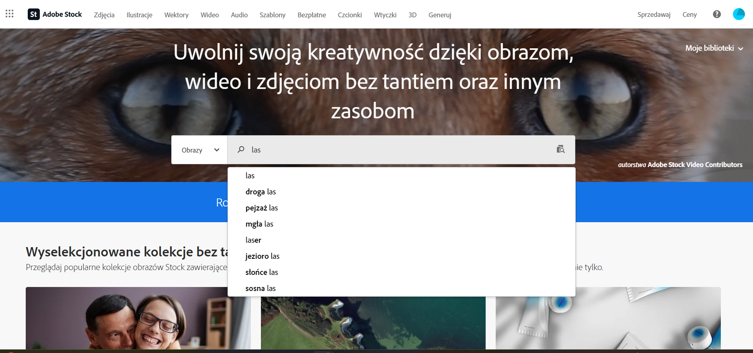Open the aerial coastline collection thumbnail
The height and width of the screenshot is (353, 753).
pyautogui.click(x=373, y=323)
